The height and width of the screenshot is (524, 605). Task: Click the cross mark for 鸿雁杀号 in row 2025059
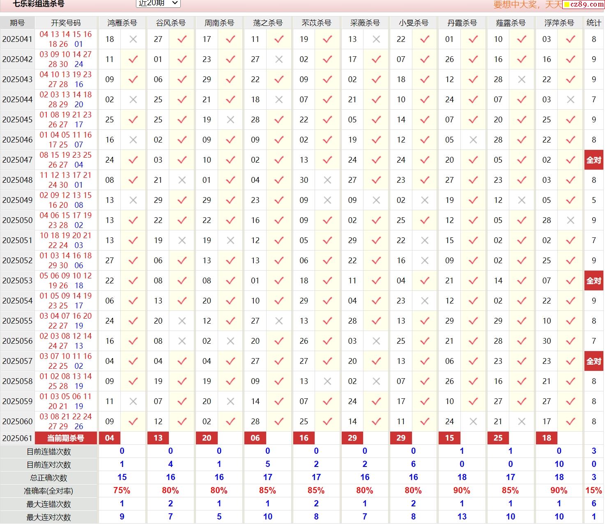pos(133,402)
